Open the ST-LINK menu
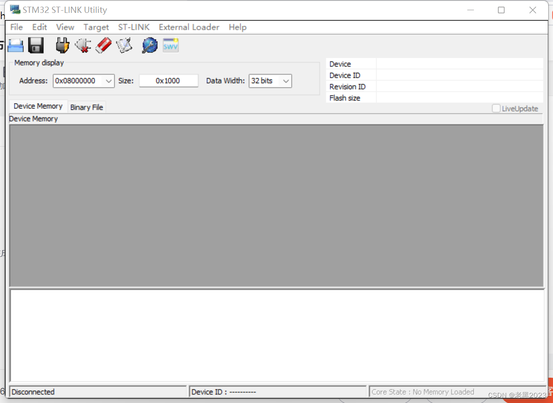The width and height of the screenshot is (553, 403). (x=134, y=27)
